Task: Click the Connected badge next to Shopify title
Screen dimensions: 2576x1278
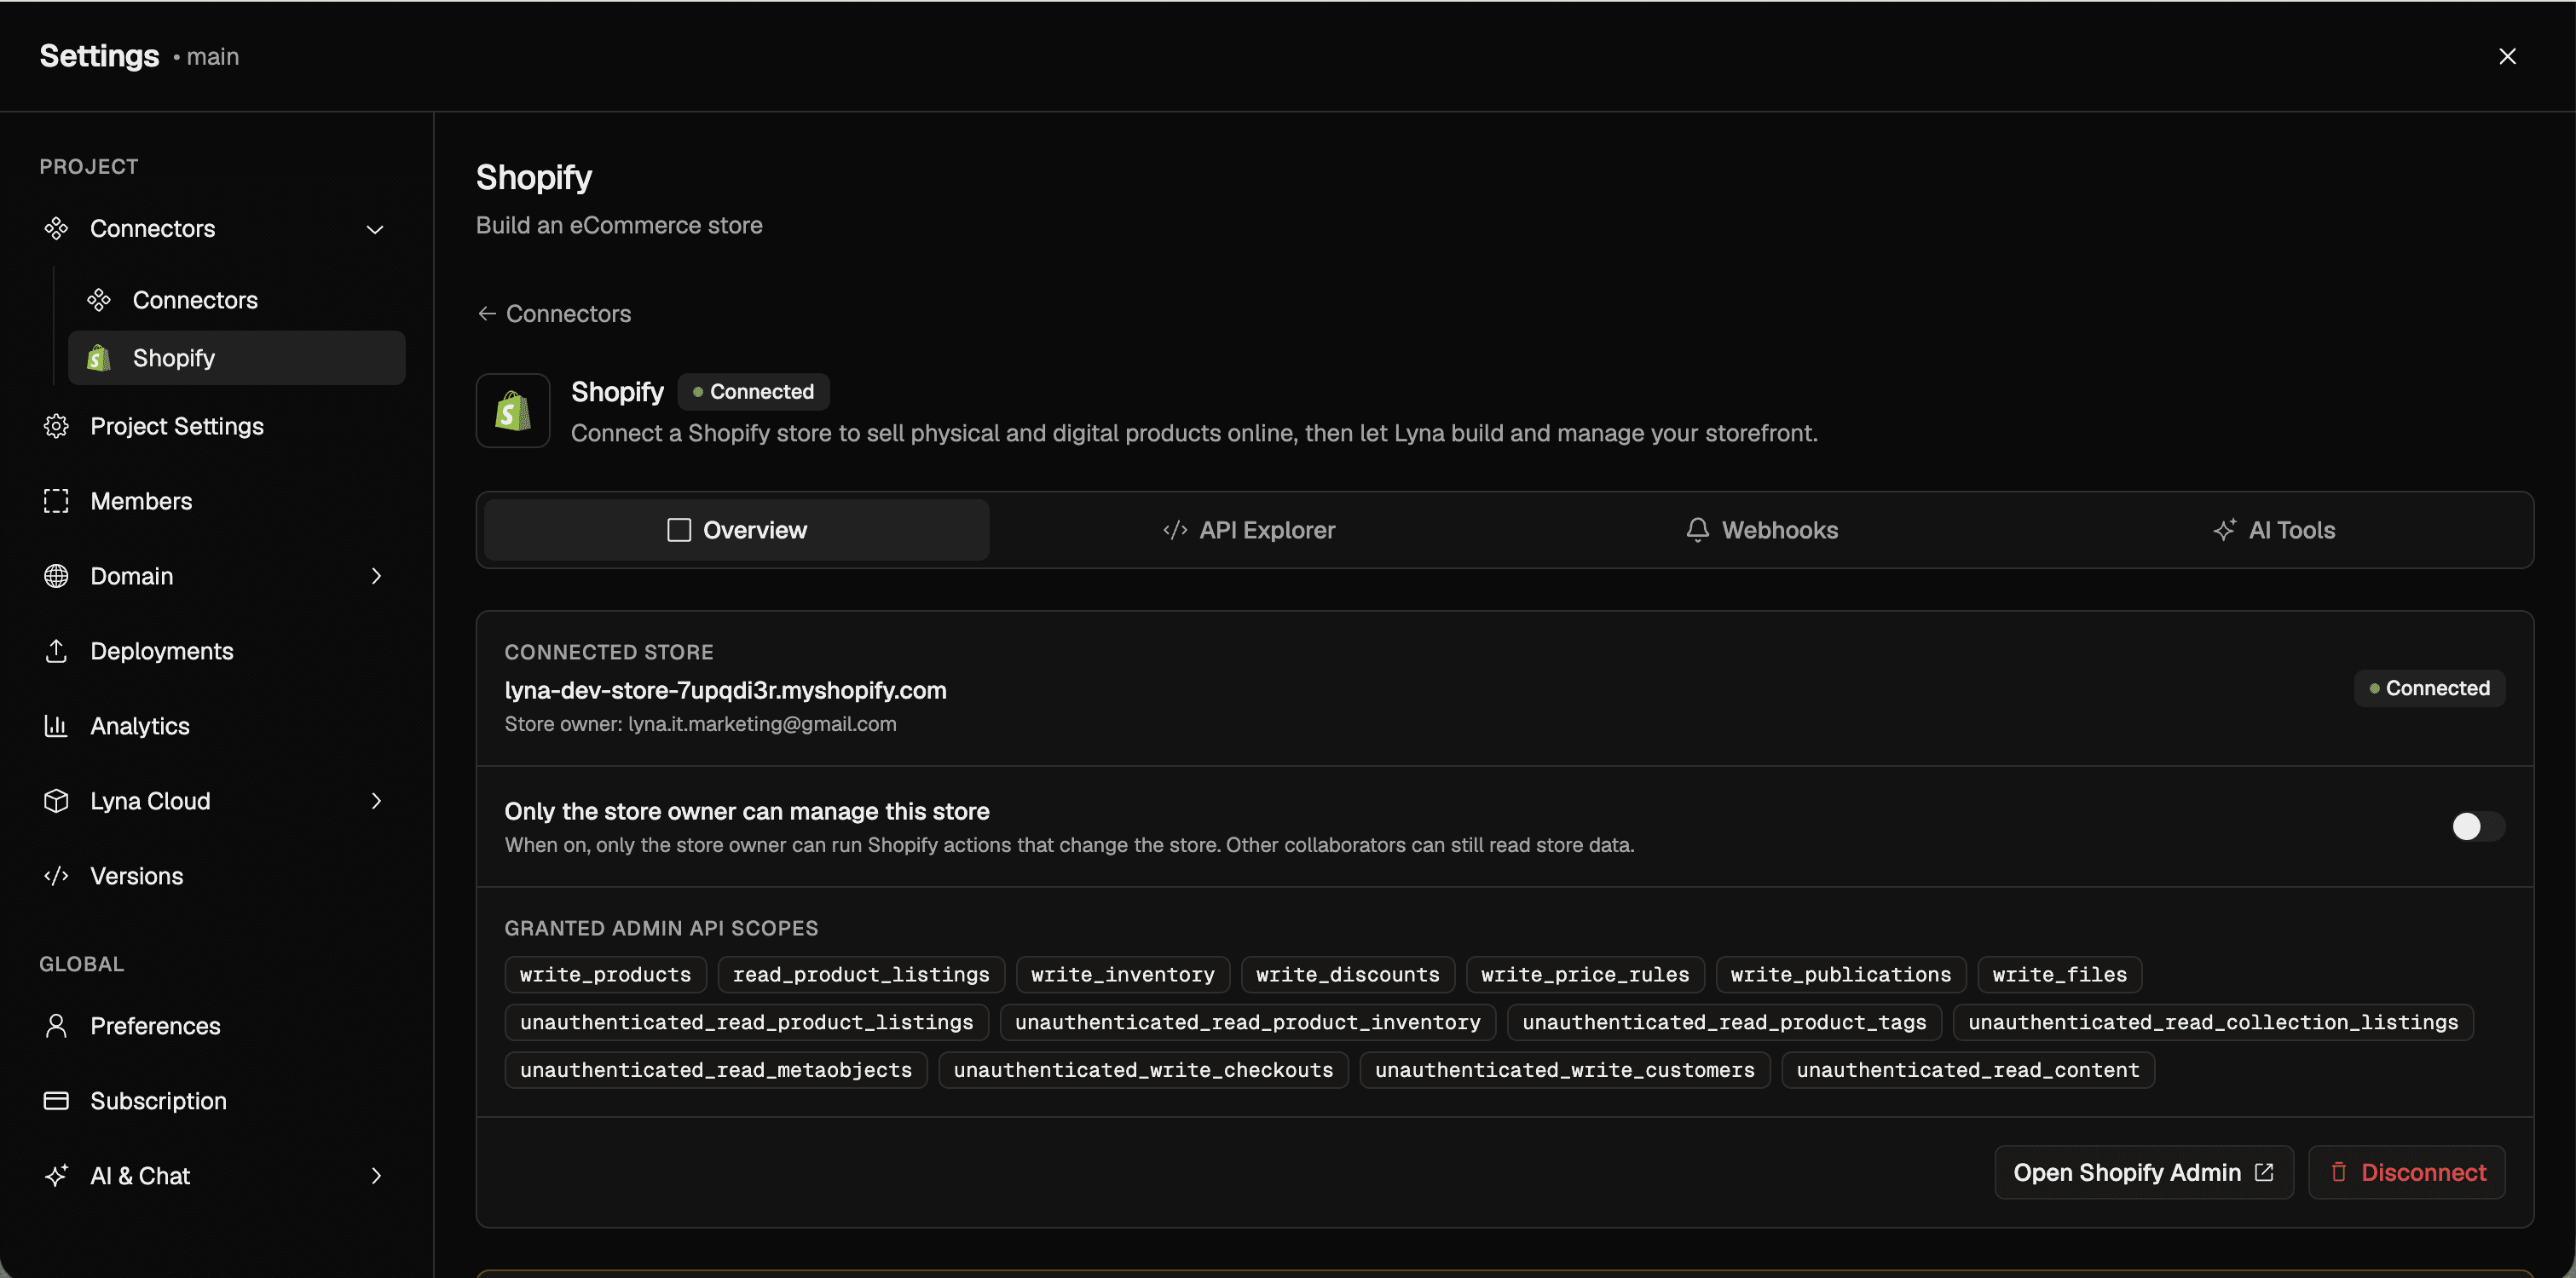Action: coord(754,392)
